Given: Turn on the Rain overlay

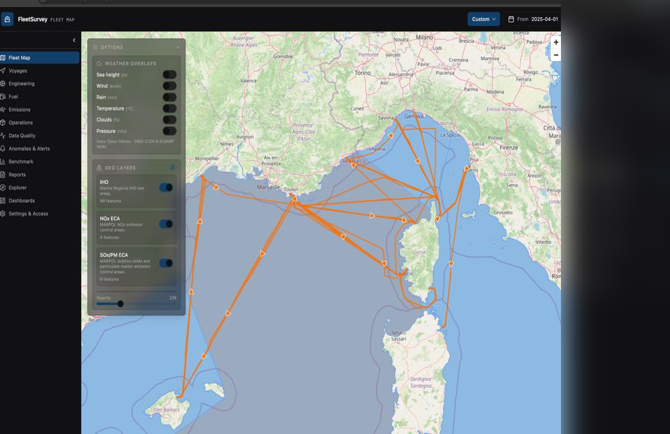Looking at the screenshot, I should point(169,97).
